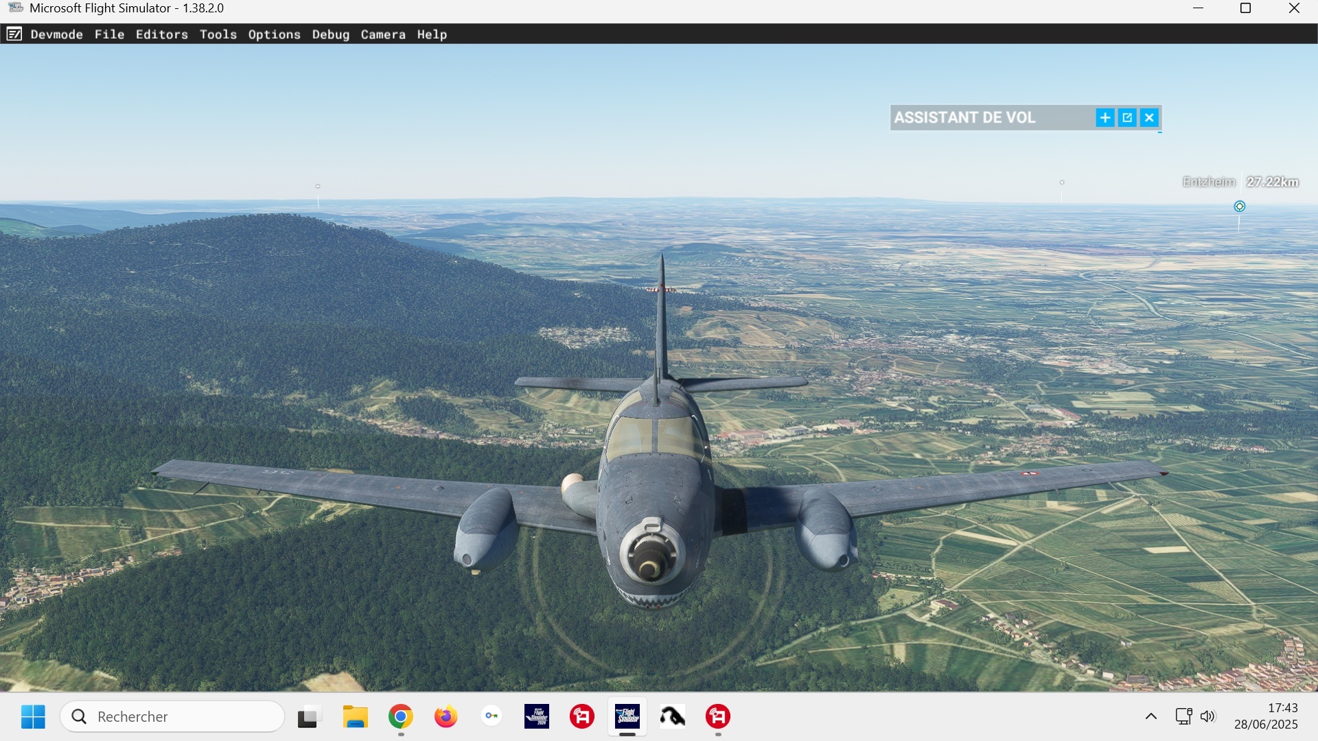Expand the Camera dropdown menu
This screenshot has height=741, width=1318.
382,34
